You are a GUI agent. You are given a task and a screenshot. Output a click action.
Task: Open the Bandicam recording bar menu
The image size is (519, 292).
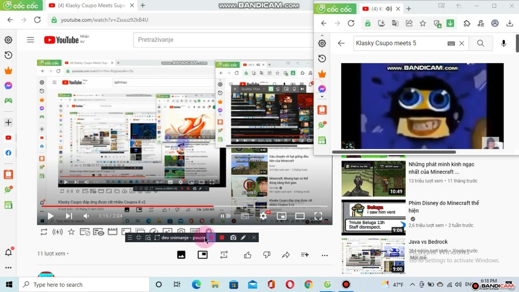tap(130, 238)
